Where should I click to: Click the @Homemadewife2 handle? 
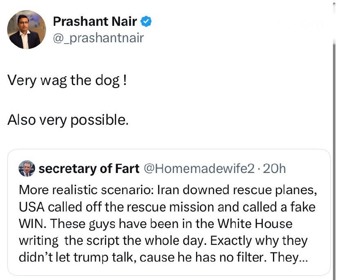pos(199,169)
